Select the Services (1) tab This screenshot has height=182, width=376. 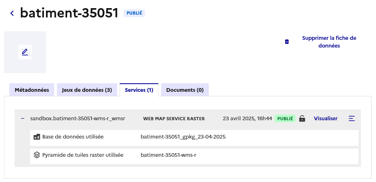(139, 90)
